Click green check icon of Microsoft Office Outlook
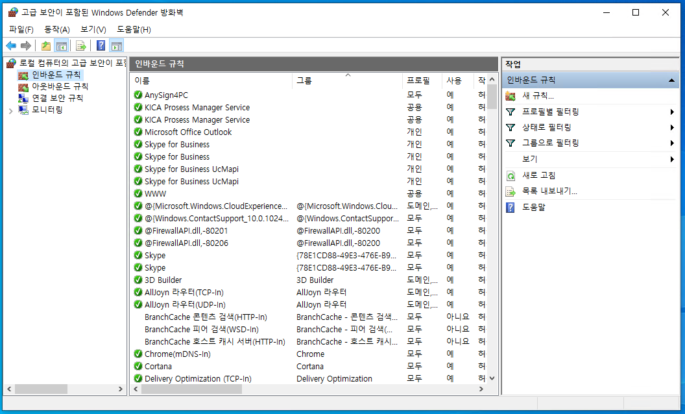This screenshot has height=414, width=685. (x=138, y=132)
